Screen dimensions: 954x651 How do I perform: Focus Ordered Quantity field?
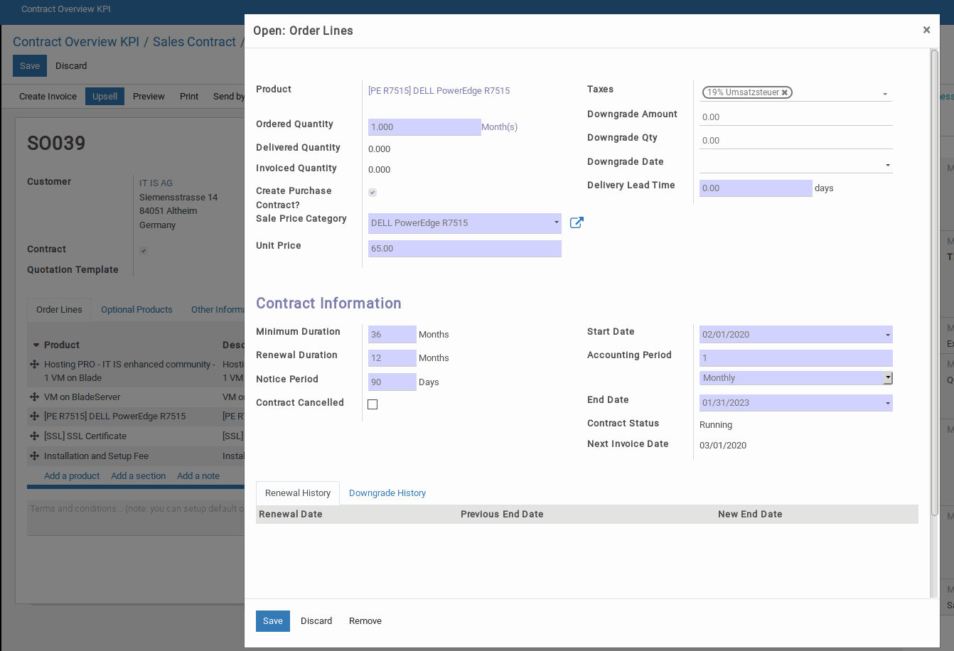(x=424, y=127)
